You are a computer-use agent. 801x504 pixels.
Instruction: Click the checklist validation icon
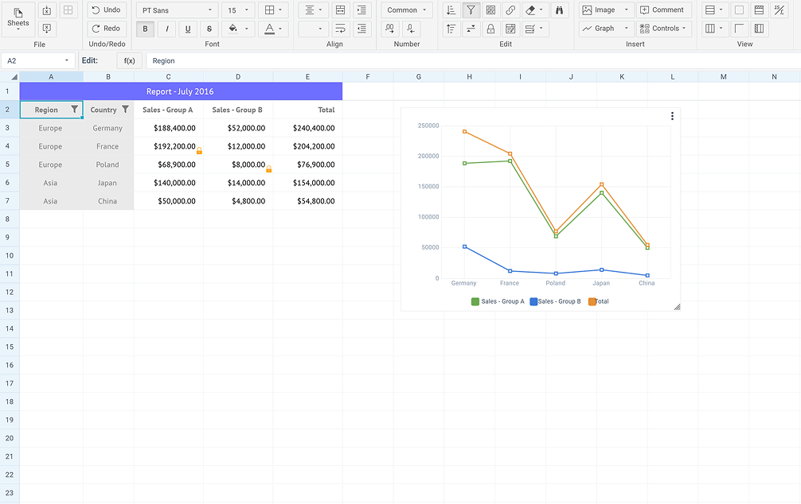534,29
